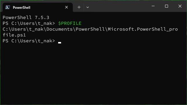
Task: Minimize the terminal window
Action: (153, 6)
